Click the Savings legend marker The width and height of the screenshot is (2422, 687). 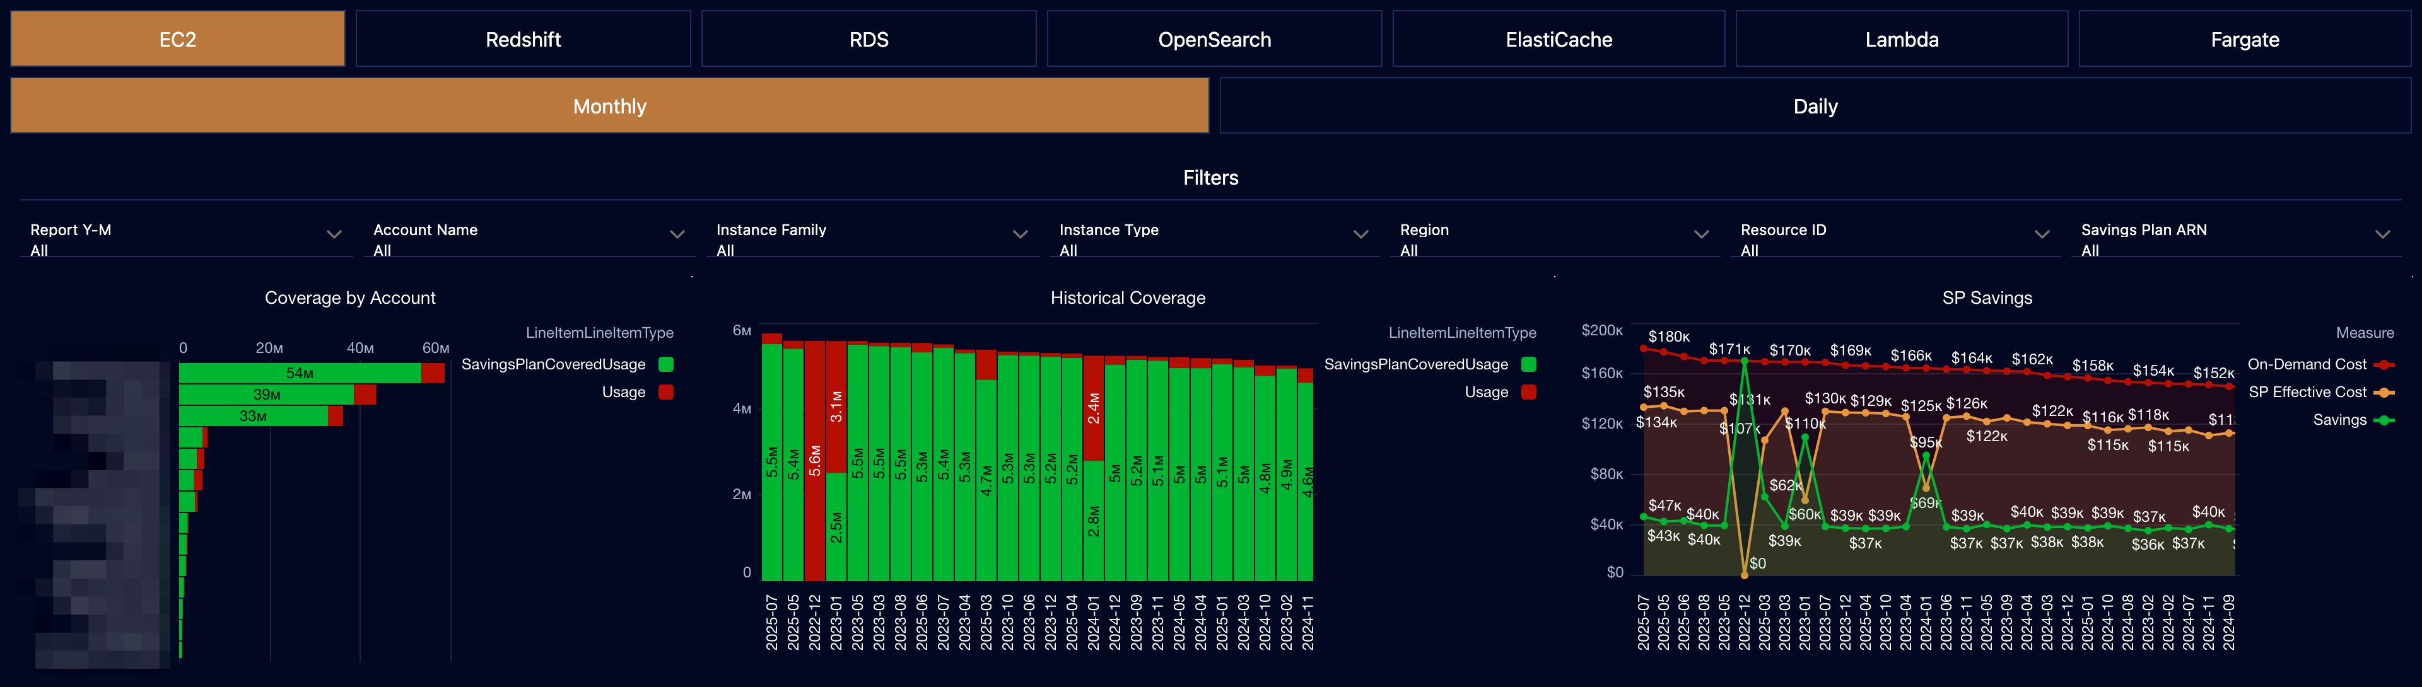2384,420
